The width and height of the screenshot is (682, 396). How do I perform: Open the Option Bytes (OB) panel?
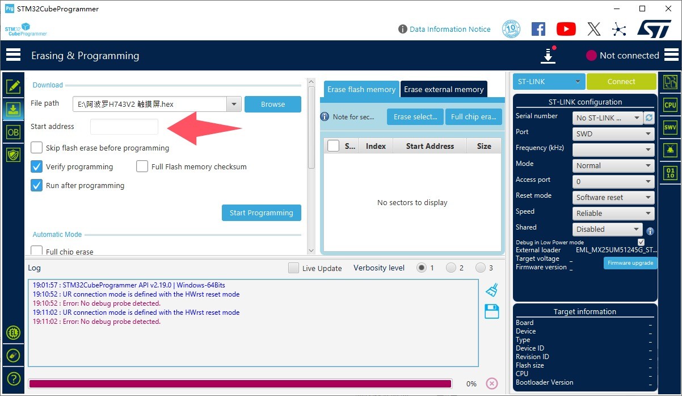[12, 132]
